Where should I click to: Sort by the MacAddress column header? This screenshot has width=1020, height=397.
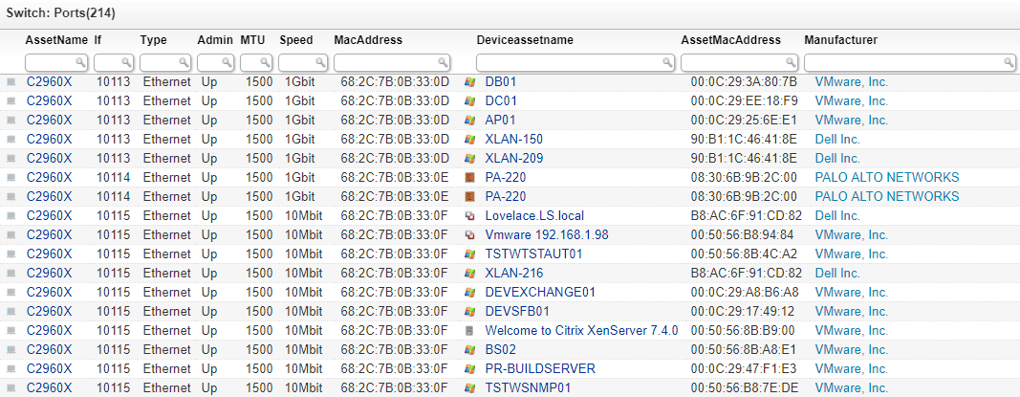click(x=368, y=40)
